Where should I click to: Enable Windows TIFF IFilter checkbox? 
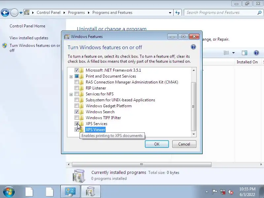click(77, 117)
